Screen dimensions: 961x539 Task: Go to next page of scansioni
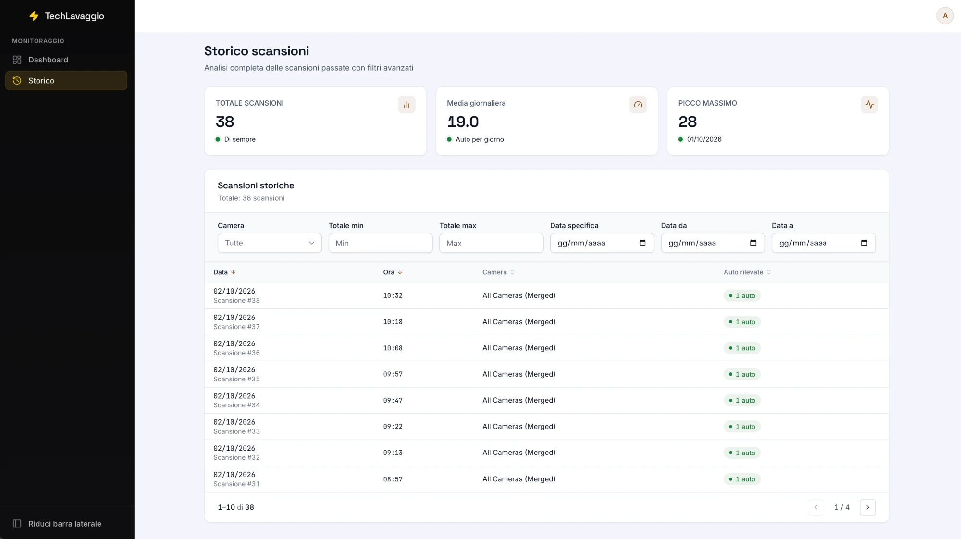pos(867,507)
